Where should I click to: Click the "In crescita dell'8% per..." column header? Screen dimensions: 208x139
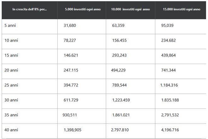pyautogui.click(x=29, y=9)
